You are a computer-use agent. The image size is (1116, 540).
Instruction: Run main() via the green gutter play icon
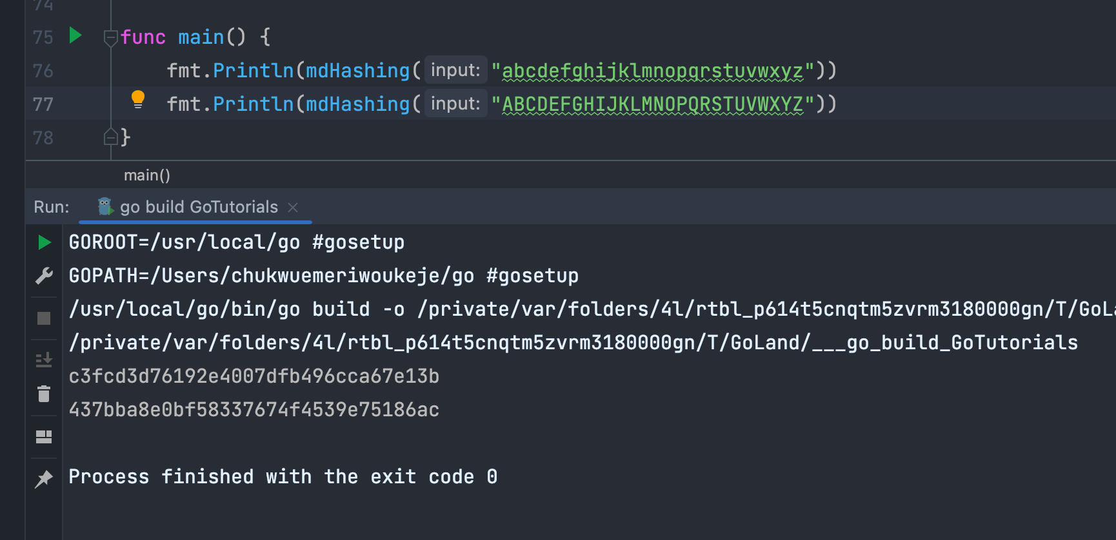[75, 37]
